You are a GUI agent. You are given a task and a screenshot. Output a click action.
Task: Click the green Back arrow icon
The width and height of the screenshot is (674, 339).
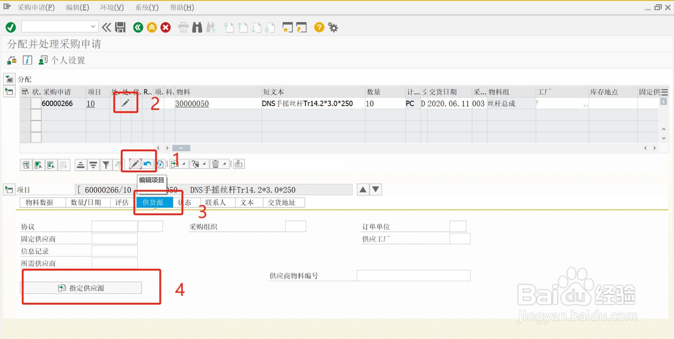pos(138,27)
